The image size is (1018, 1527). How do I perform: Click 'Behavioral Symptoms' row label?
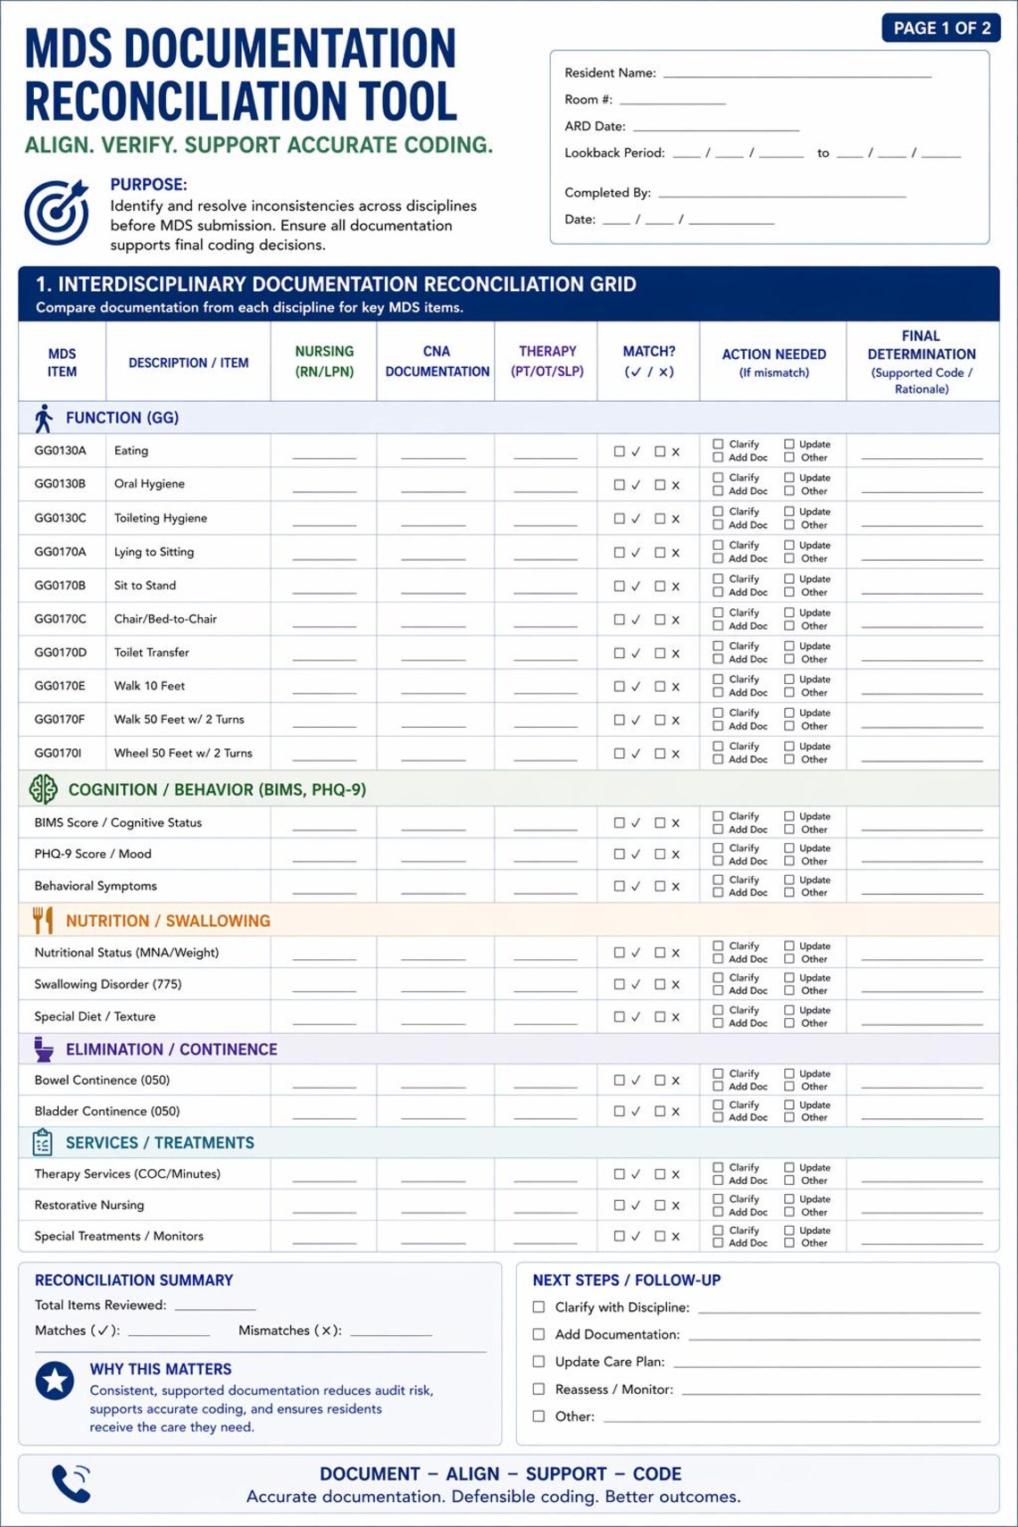point(96,886)
